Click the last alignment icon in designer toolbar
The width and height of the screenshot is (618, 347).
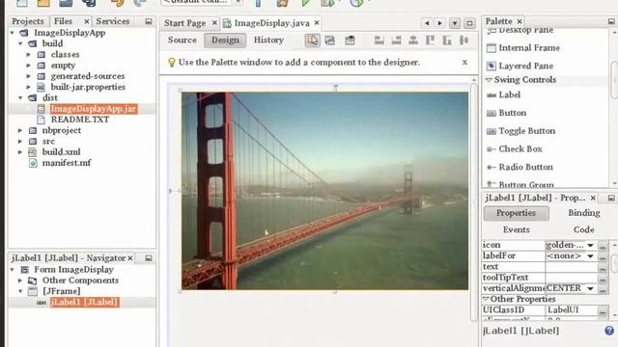click(463, 40)
